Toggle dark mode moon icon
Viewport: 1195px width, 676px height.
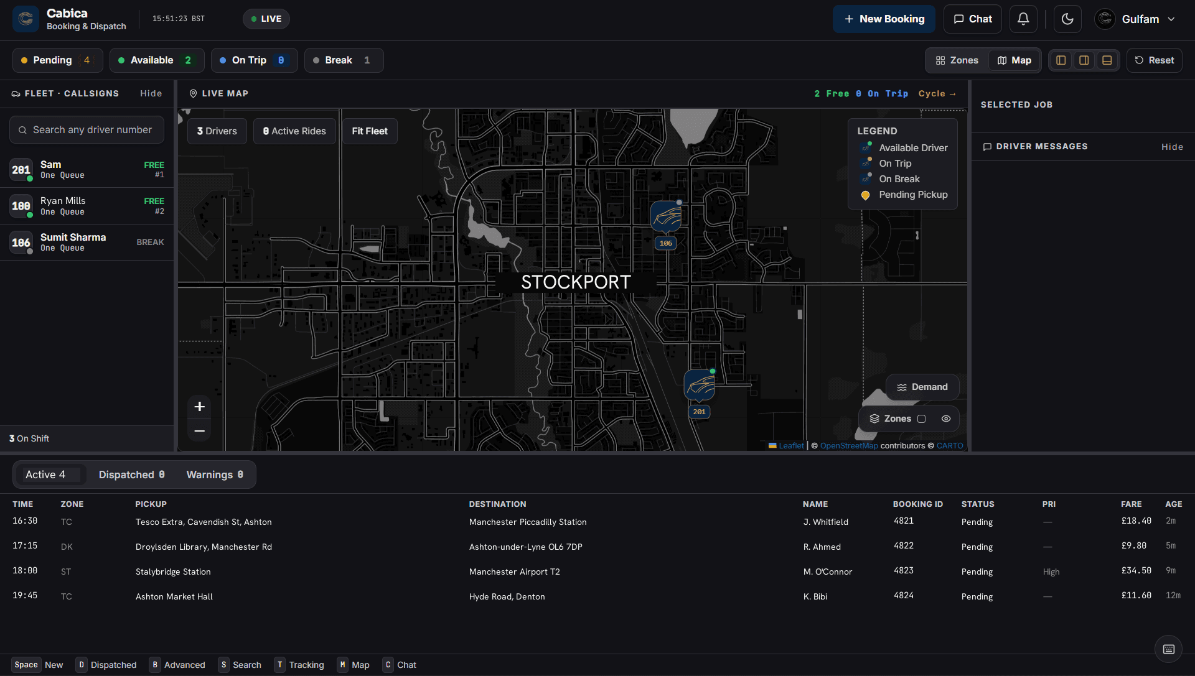coord(1067,19)
